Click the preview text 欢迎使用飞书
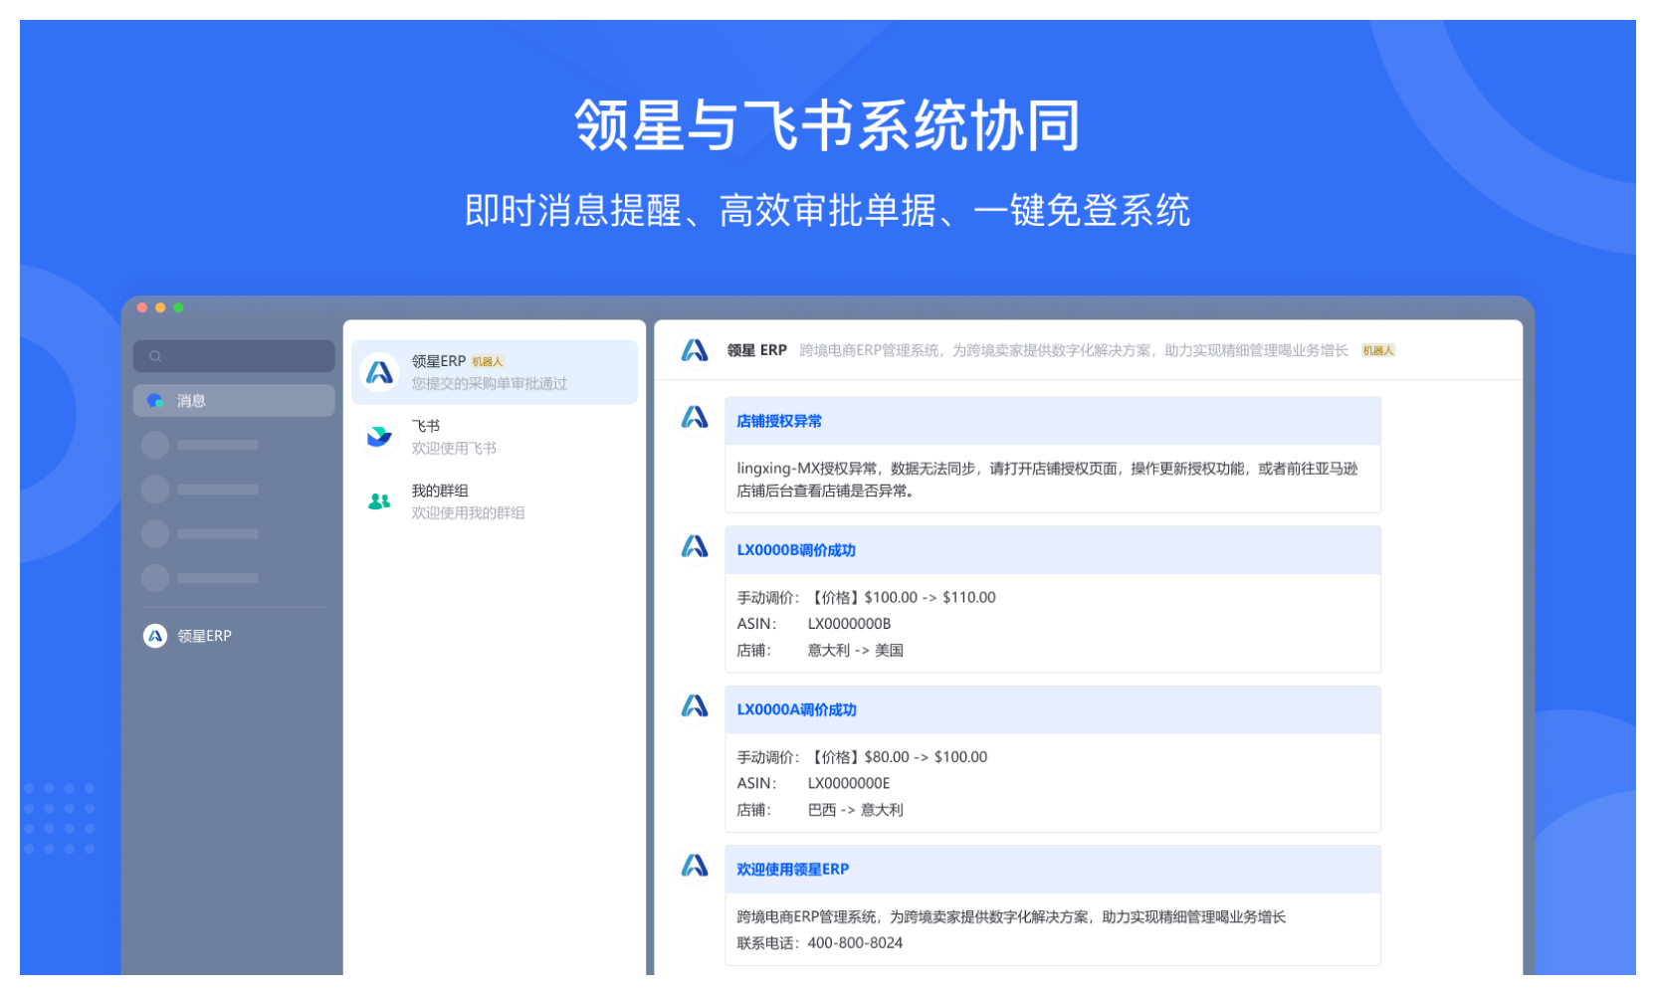The image size is (1656, 995). (x=454, y=449)
